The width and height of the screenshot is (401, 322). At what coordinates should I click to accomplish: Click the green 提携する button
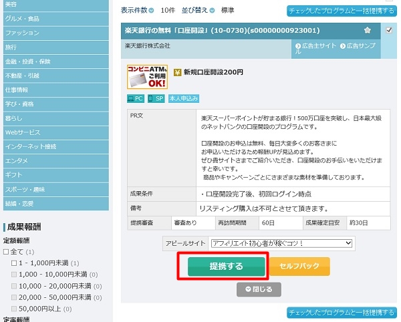227,267
